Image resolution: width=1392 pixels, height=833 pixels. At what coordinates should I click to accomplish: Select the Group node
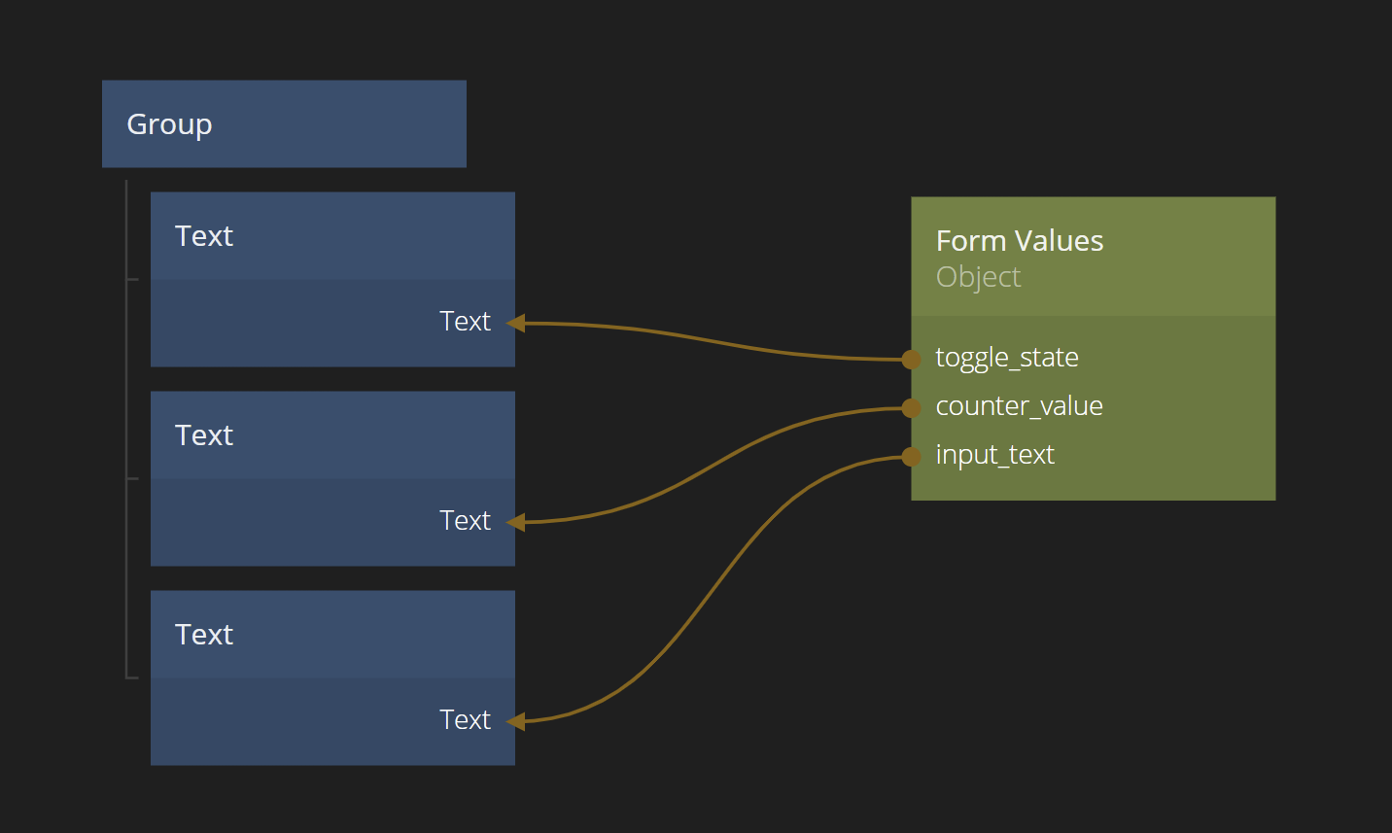[283, 124]
